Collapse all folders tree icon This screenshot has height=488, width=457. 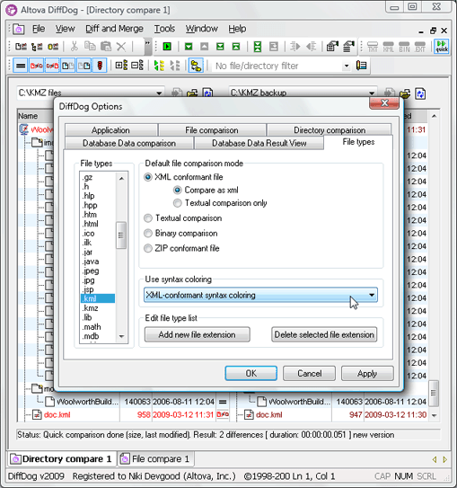coord(137,66)
